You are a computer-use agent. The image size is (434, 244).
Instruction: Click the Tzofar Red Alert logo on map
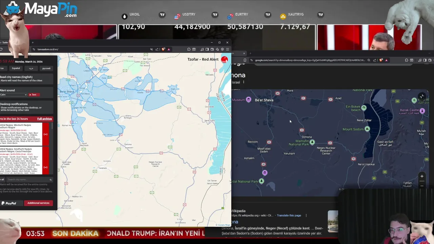coord(224,60)
